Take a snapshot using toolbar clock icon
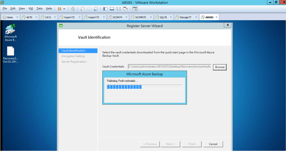Viewport: 286px width, 151px height. pos(82,8)
